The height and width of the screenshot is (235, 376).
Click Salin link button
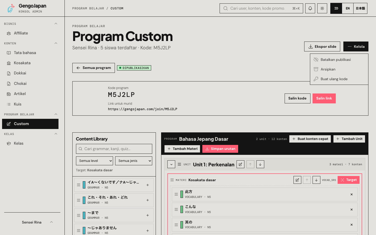[324, 98]
